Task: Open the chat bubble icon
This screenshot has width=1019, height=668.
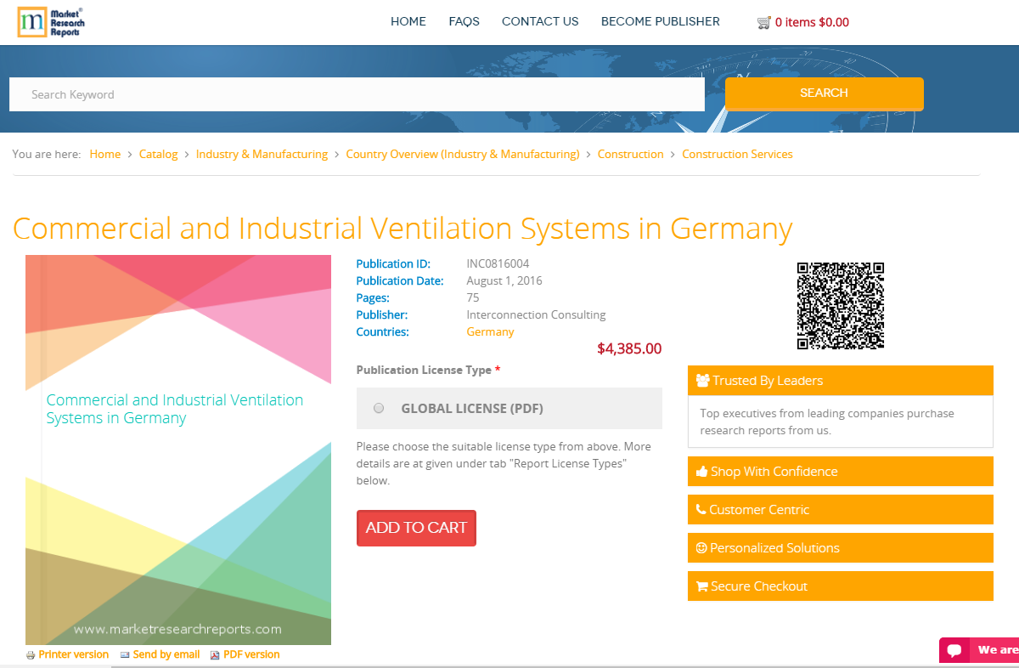Action: 953,650
